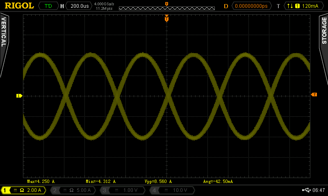
Task: Click the channel 1 ohm impedance icon
Action: coord(22,190)
